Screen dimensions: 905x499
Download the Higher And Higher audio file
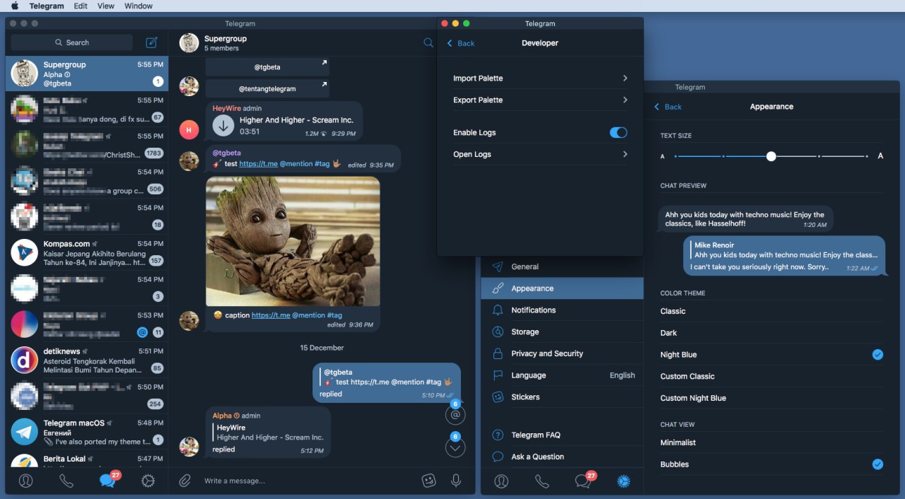pyautogui.click(x=224, y=126)
